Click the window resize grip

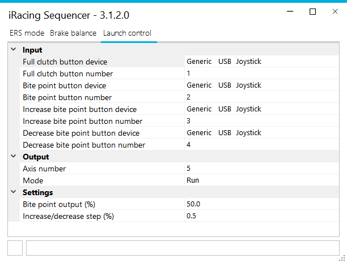click(x=342, y=258)
